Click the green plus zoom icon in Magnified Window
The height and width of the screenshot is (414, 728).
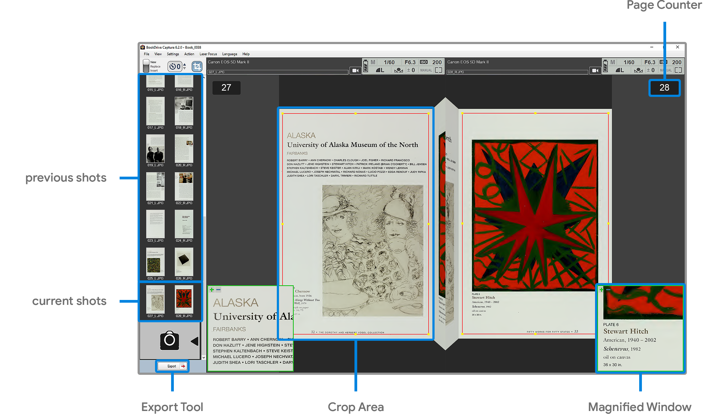click(601, 289)
